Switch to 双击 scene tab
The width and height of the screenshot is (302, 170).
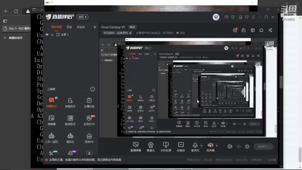pos(69,27)
